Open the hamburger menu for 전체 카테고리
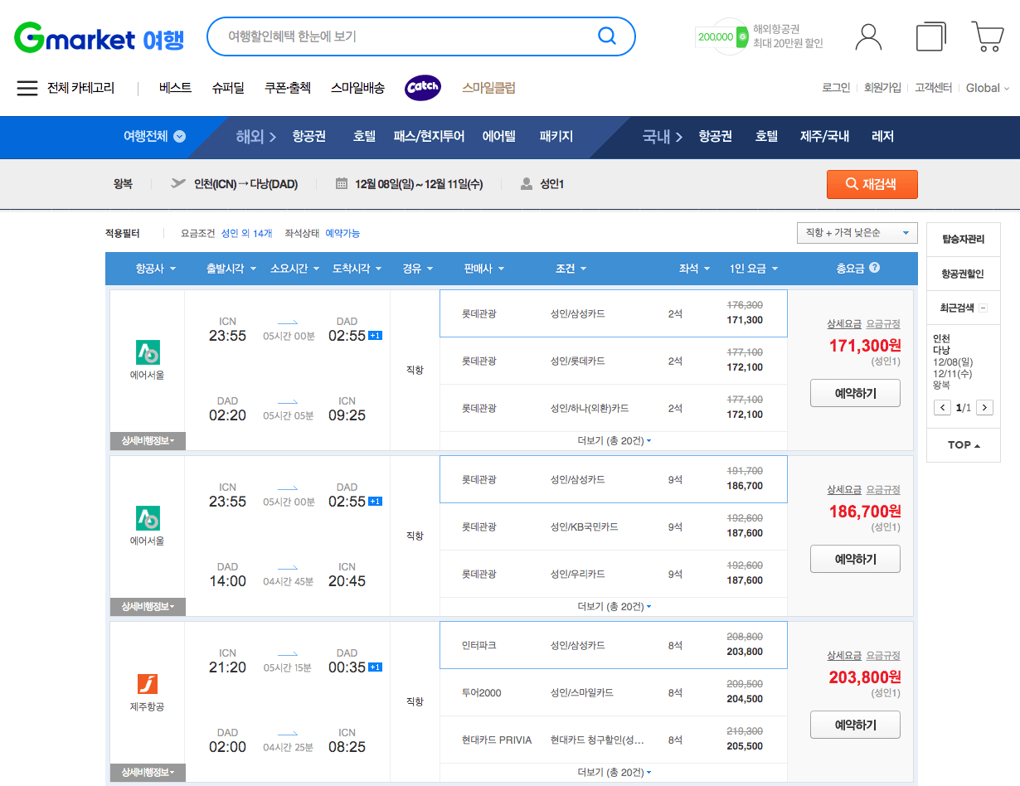1020x786 pixels. pyautogui.click(x=27, y=88)
